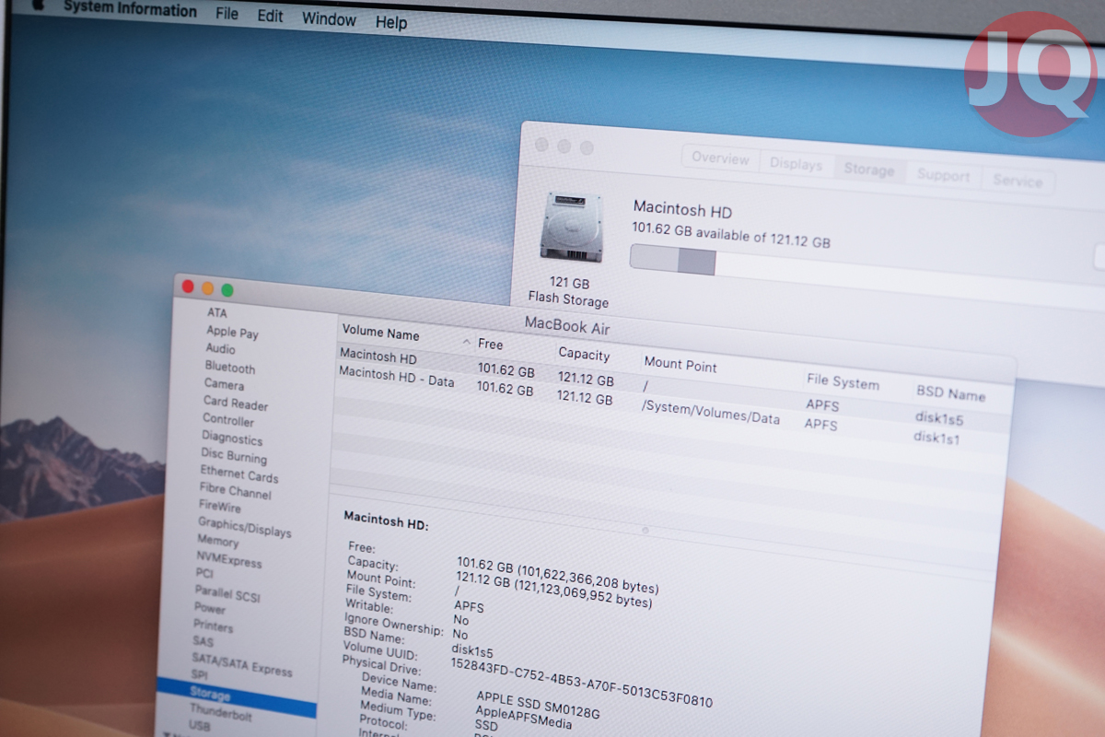Click the pane divider handle above details
The image size is (1105, 737).
[x=645, y=530]
